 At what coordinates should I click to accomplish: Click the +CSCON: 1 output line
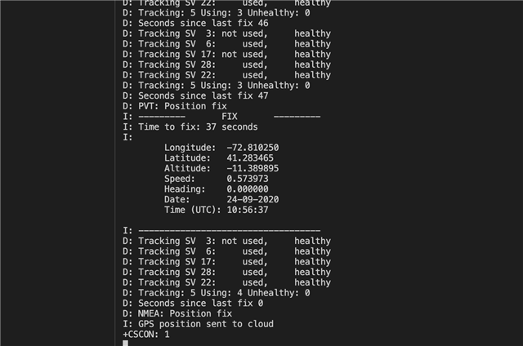tap(146, 335)
